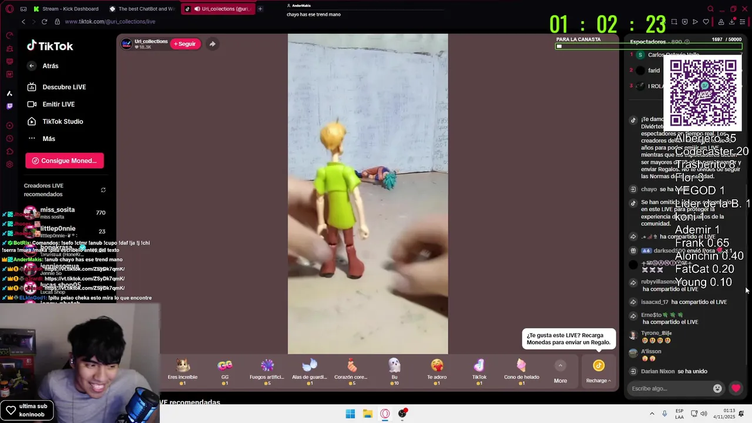Click the Espectadores help question icon
The width and height of the screenshot is (752, 423).
click(687, 42)
